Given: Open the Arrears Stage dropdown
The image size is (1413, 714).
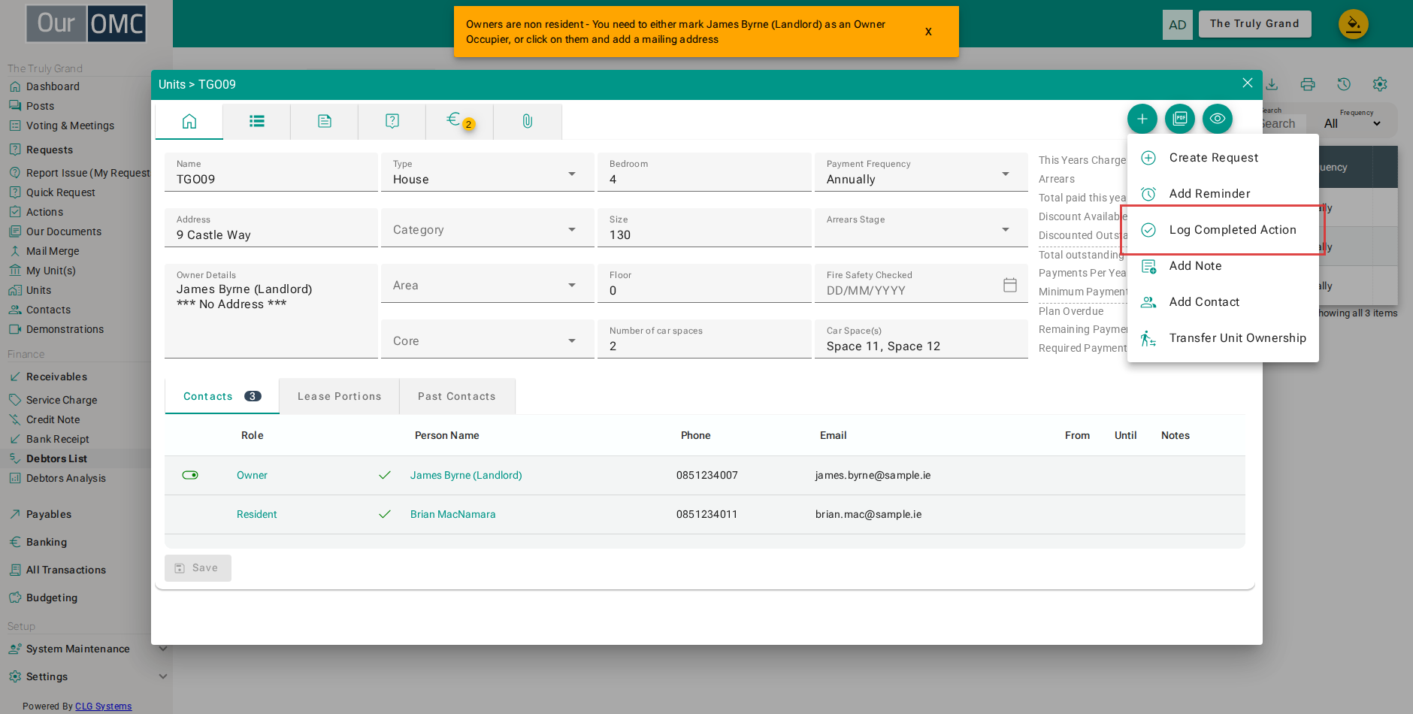Looking at the screenshot, I should (x=921, y=228).
